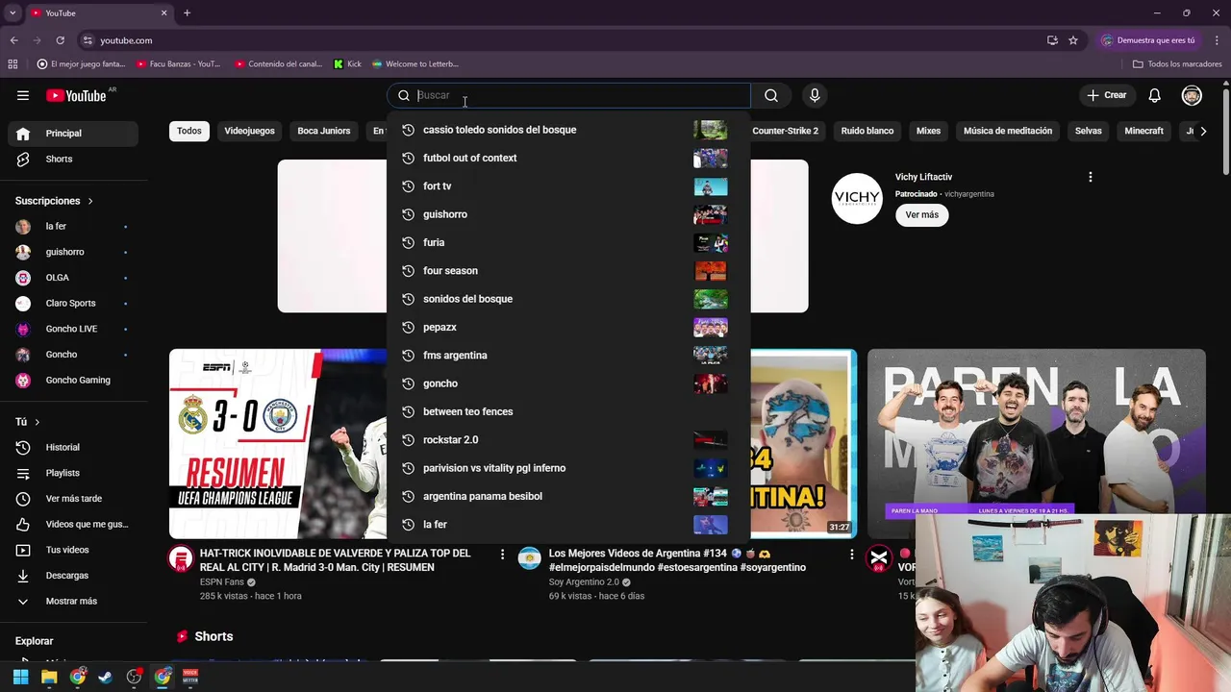
Task: Open Soy Argentino 2.0 channel avatar
Action: 530,559
